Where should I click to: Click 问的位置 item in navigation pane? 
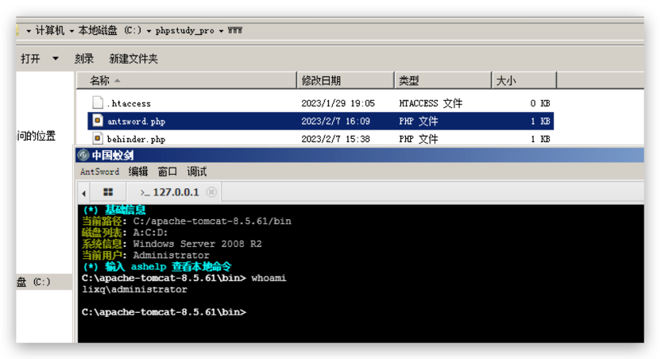pos(37,136)
